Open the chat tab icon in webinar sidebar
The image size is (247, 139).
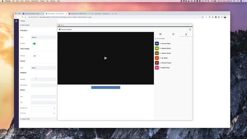[x=161, y=34]
